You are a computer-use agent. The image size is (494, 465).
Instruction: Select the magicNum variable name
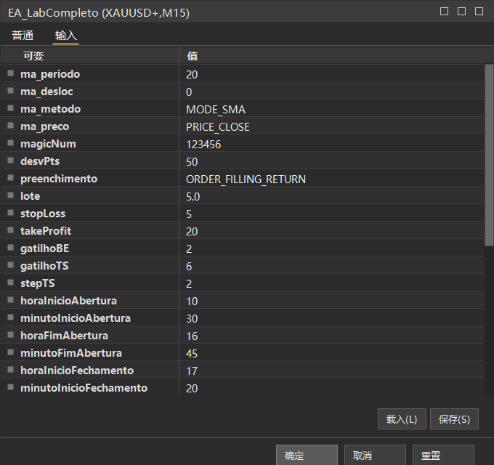(48, 144)
